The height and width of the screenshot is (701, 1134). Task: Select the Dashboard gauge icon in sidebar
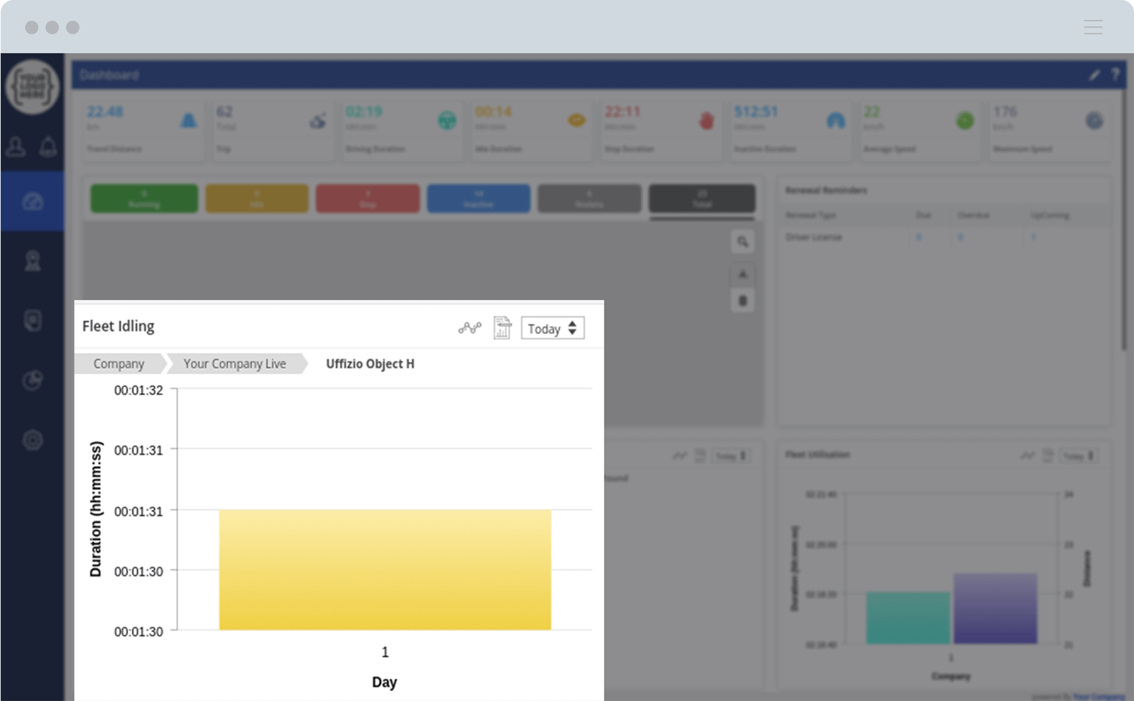[33, 201]
